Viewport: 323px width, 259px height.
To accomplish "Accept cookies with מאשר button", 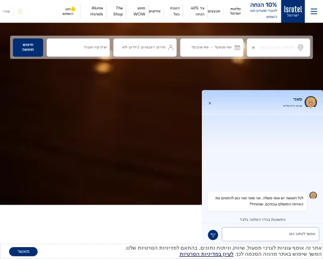I will (x=23, y=251).
